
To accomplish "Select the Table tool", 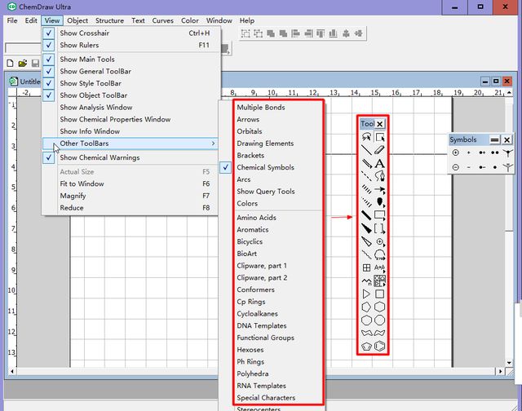I will tap(367, 267).
